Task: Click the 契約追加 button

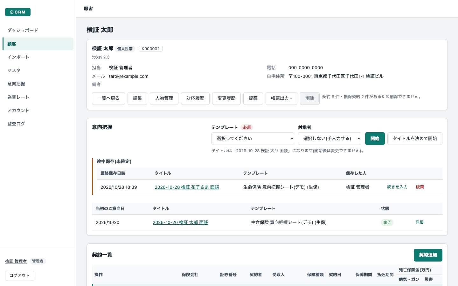Action: (x=428, y=255)
